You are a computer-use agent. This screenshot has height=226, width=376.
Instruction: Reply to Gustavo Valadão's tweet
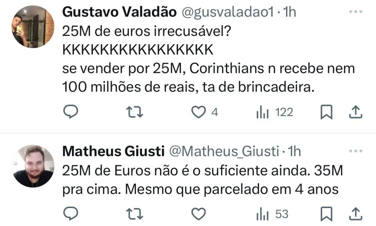point(69,113)
